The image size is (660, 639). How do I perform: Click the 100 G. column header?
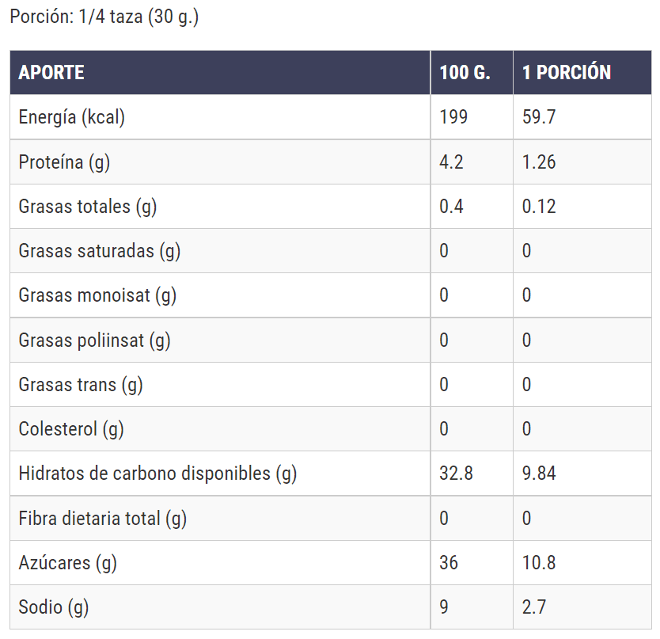click(465, 73)
